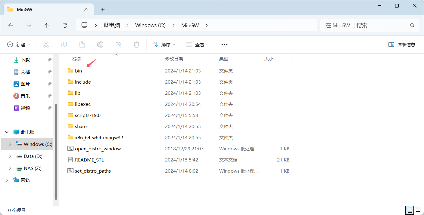This screenshot has width=424, height=215.
Task: Open the 排序 sort dropdown
Action: [164, 45]
